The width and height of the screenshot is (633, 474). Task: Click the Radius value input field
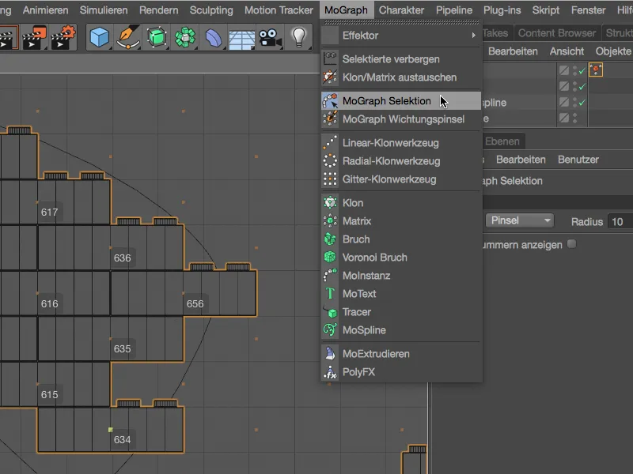click(620, 222)
